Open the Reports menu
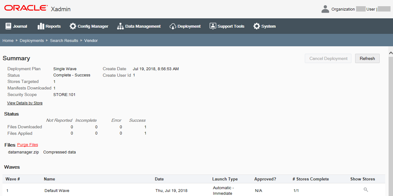This screenshot has width=393, height=196. pyautogui.click(x=49, y=26)
